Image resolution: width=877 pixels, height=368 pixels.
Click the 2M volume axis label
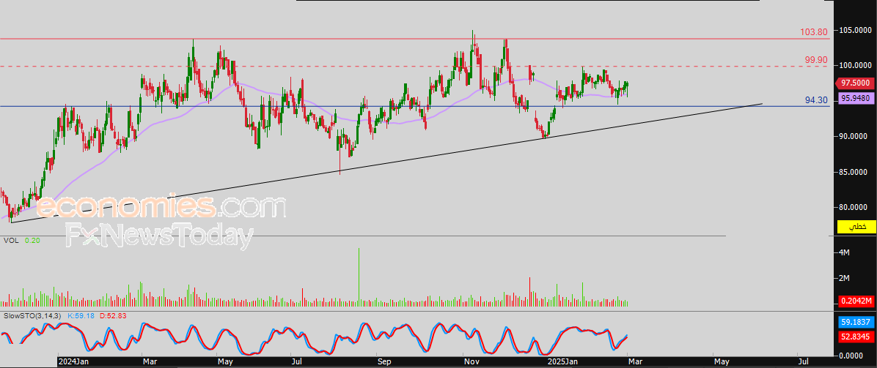tap(845, 278)
